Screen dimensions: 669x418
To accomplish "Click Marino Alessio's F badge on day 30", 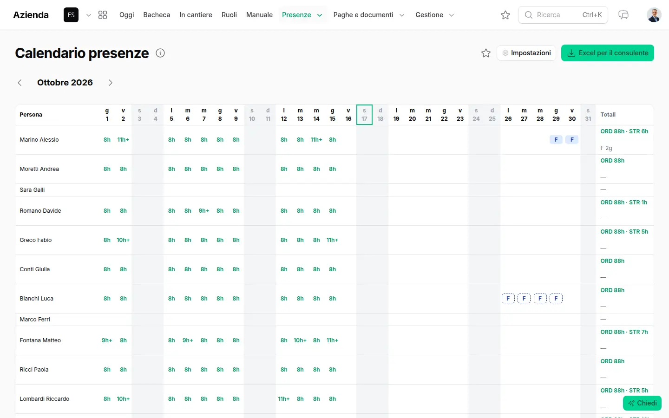I will (x=572, y=140).
